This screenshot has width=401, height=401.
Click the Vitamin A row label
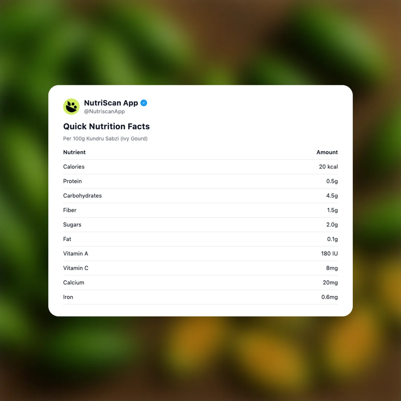coord(76,254)
